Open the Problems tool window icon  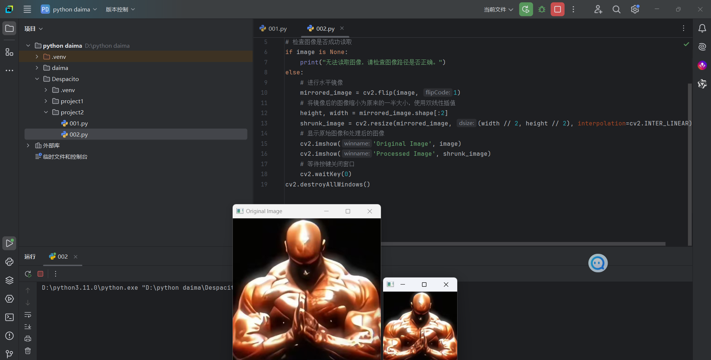point(9,336)
